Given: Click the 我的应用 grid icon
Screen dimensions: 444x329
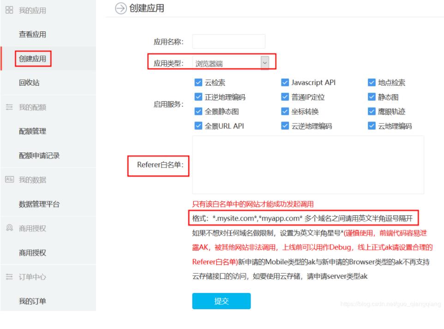Looking at the screenshot, I should tap(9, 10).
